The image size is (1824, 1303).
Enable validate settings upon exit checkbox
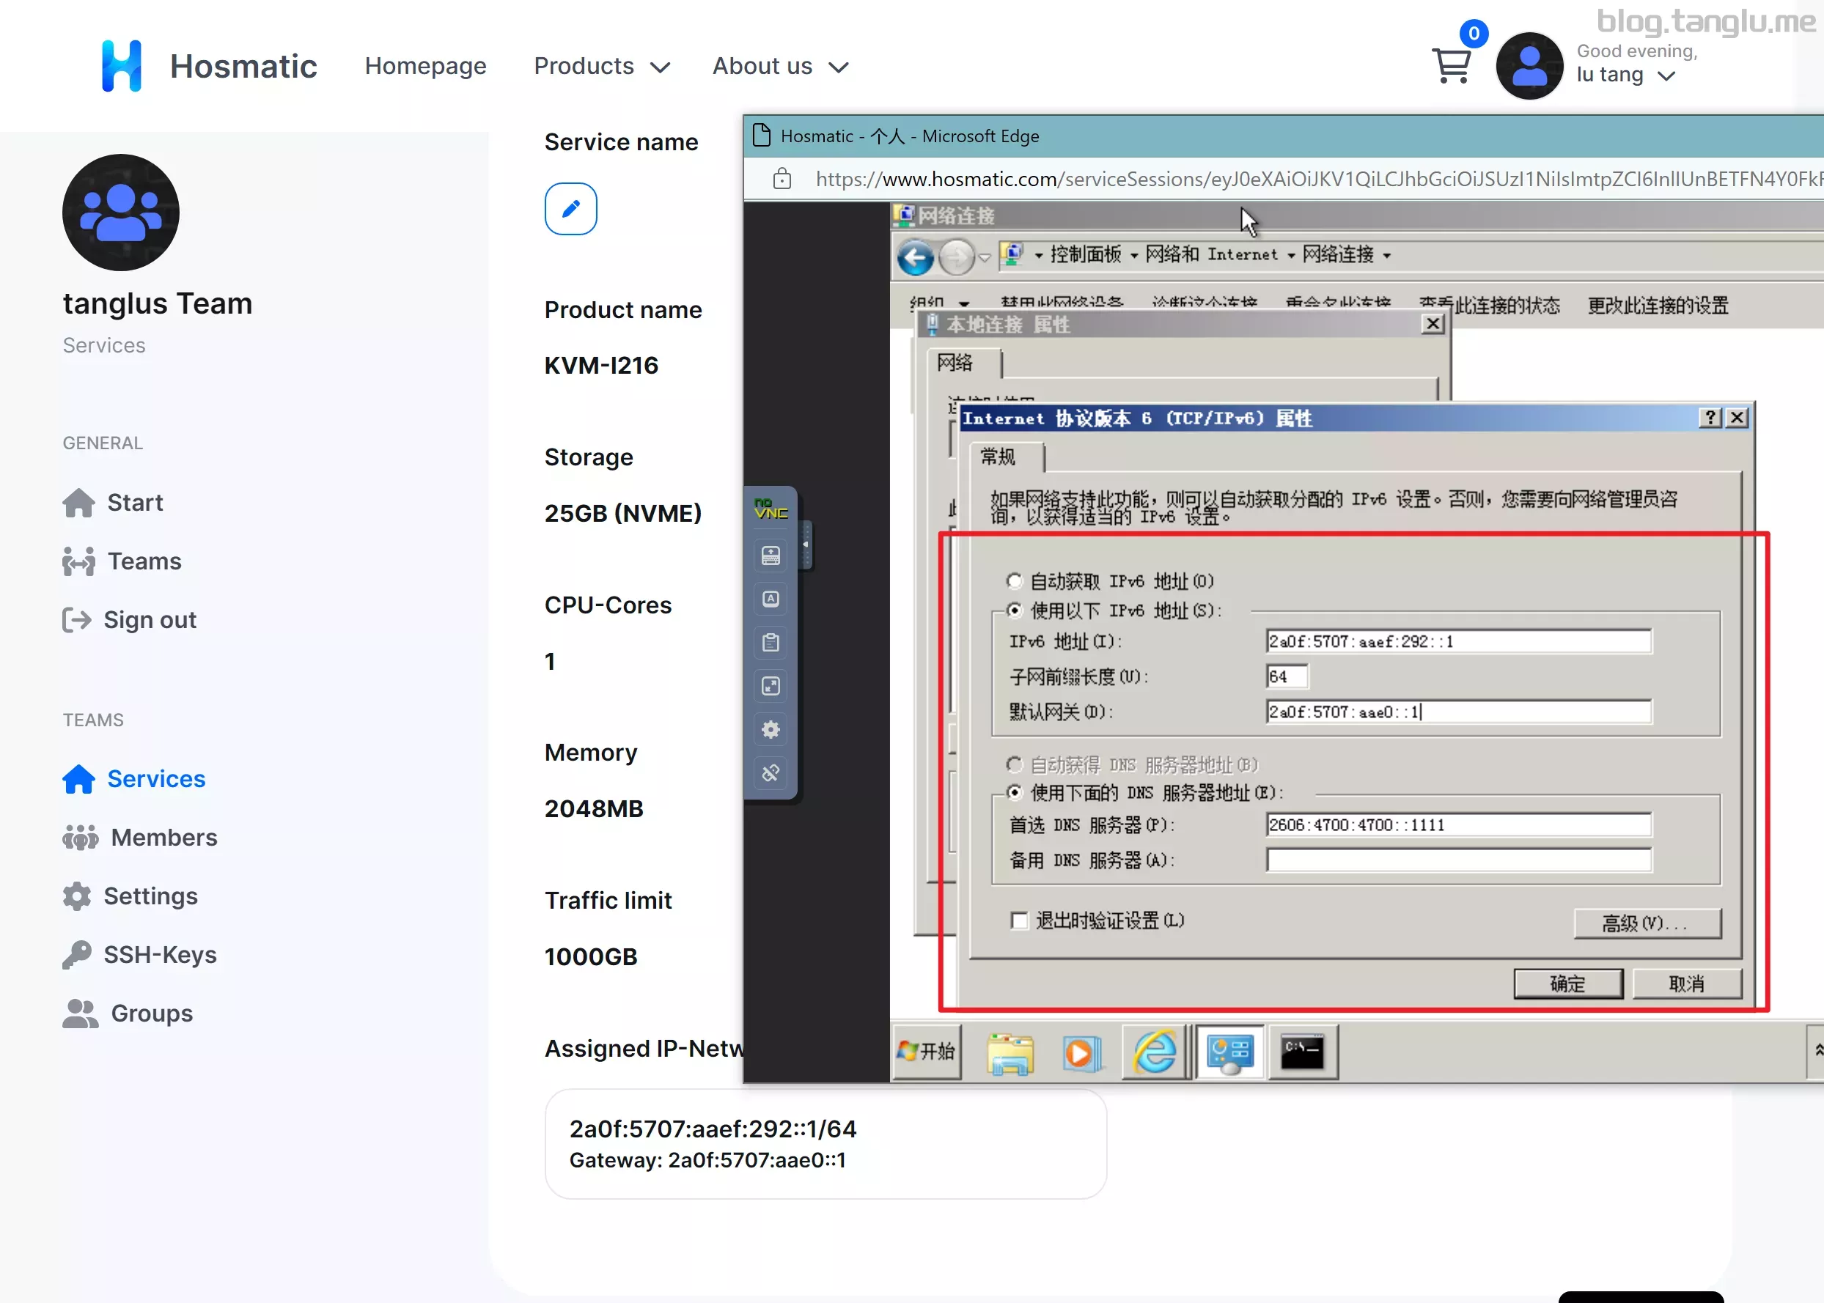1019,920
